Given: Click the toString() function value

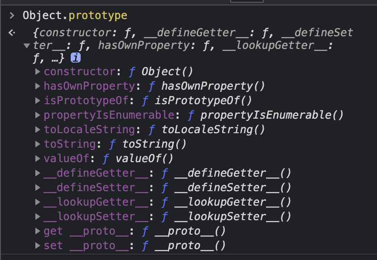Looking at the screenshot, I should (154, 144).
